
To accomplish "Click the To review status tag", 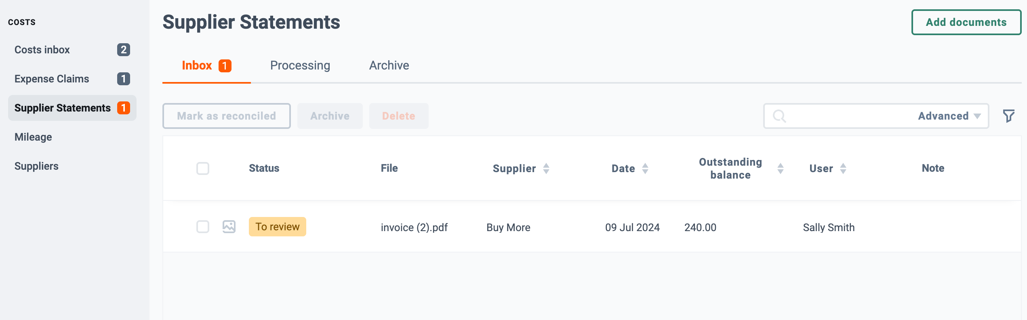I will click(278, 227).
